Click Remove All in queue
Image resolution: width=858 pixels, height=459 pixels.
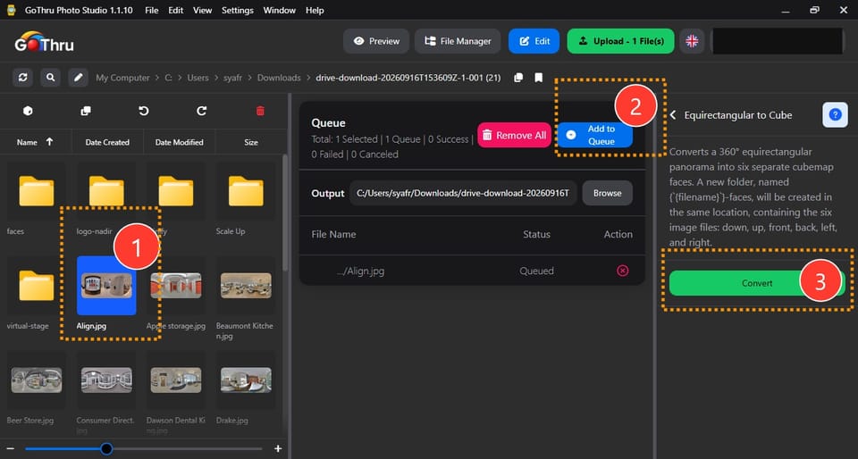click(x=515, y=135)
